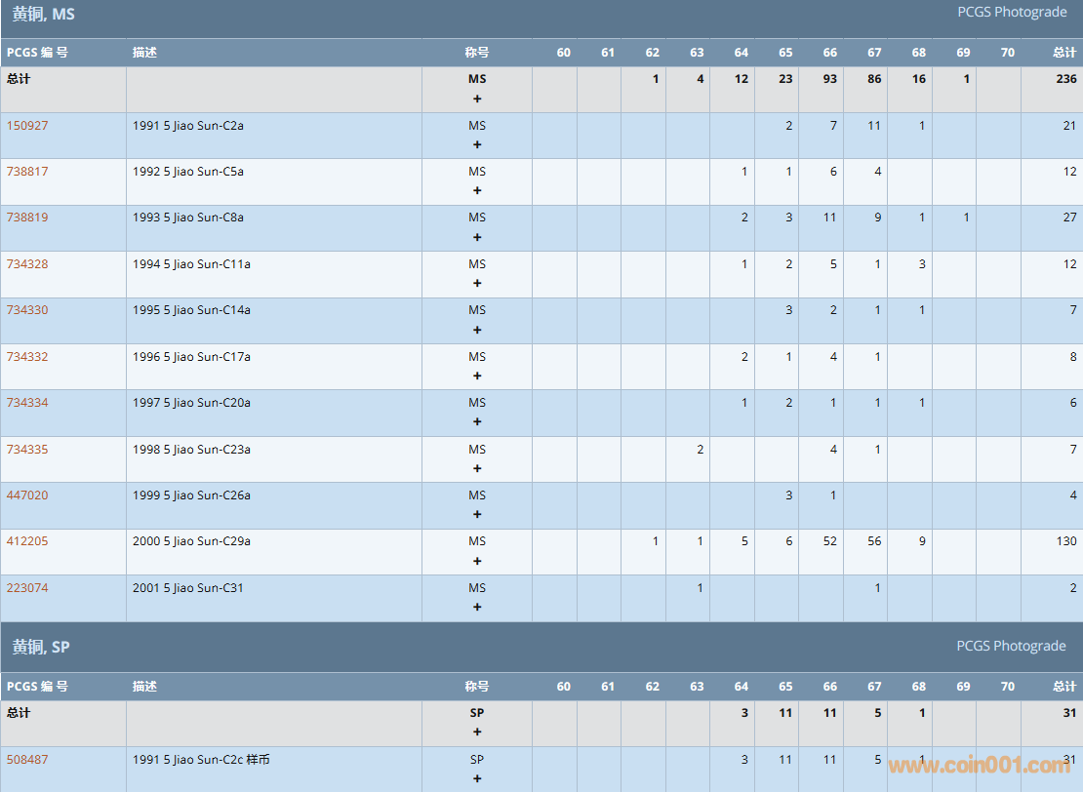The width and height of the screenshot is (1083, 792).
Task: Expand the plus in the MS totals row
Action: pos(477,99)
